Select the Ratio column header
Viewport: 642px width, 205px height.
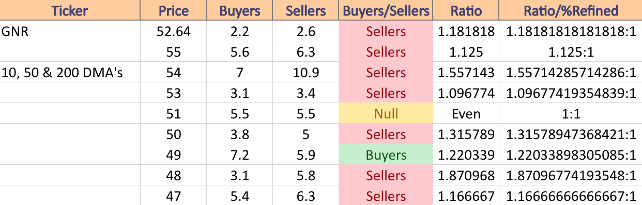pyautogui.click(x=466, y=10)
